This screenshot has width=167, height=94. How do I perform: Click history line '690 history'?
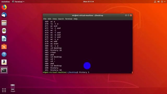point(52,68)
